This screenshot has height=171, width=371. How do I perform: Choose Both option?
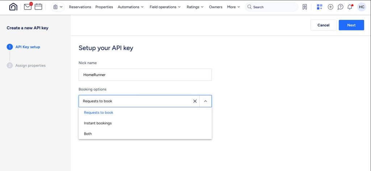(145, 134)
